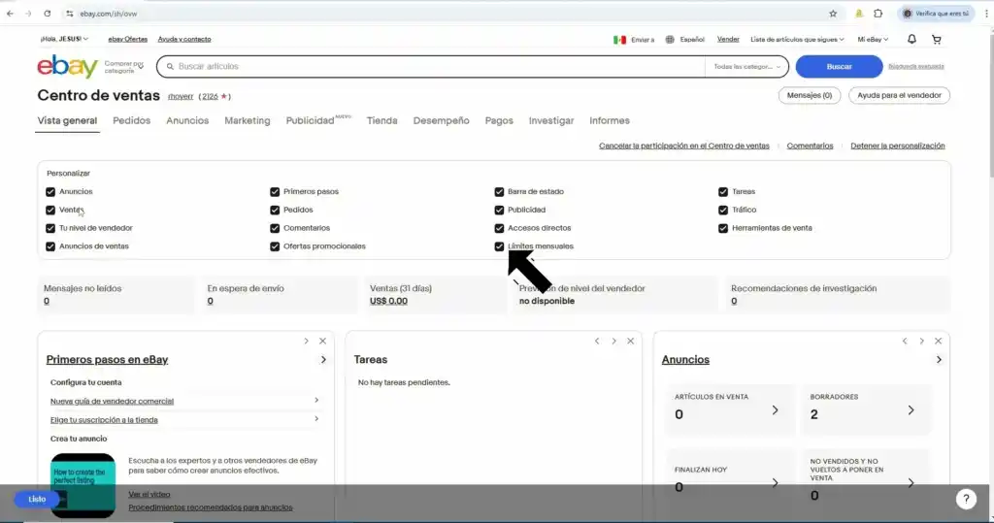Open Borradores arrow

(911, 410)
